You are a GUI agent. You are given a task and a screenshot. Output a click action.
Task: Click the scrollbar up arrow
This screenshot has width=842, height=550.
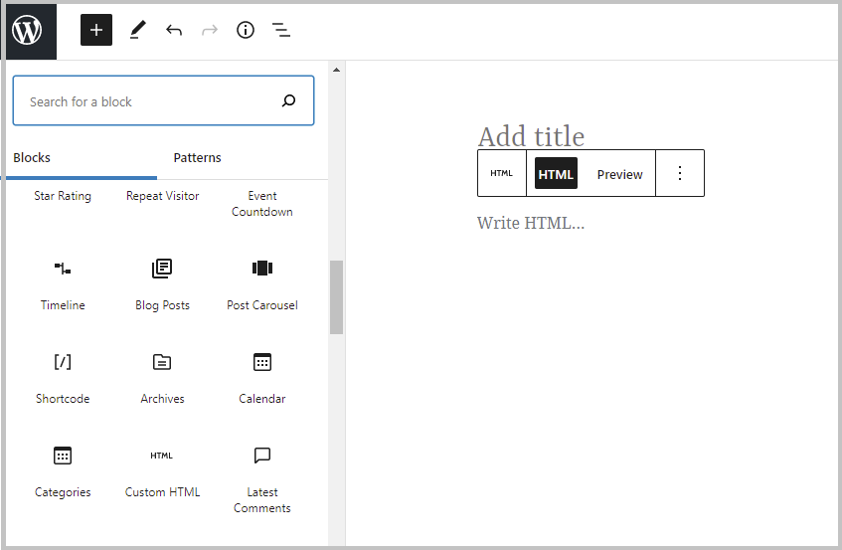[x=336, y=70]
